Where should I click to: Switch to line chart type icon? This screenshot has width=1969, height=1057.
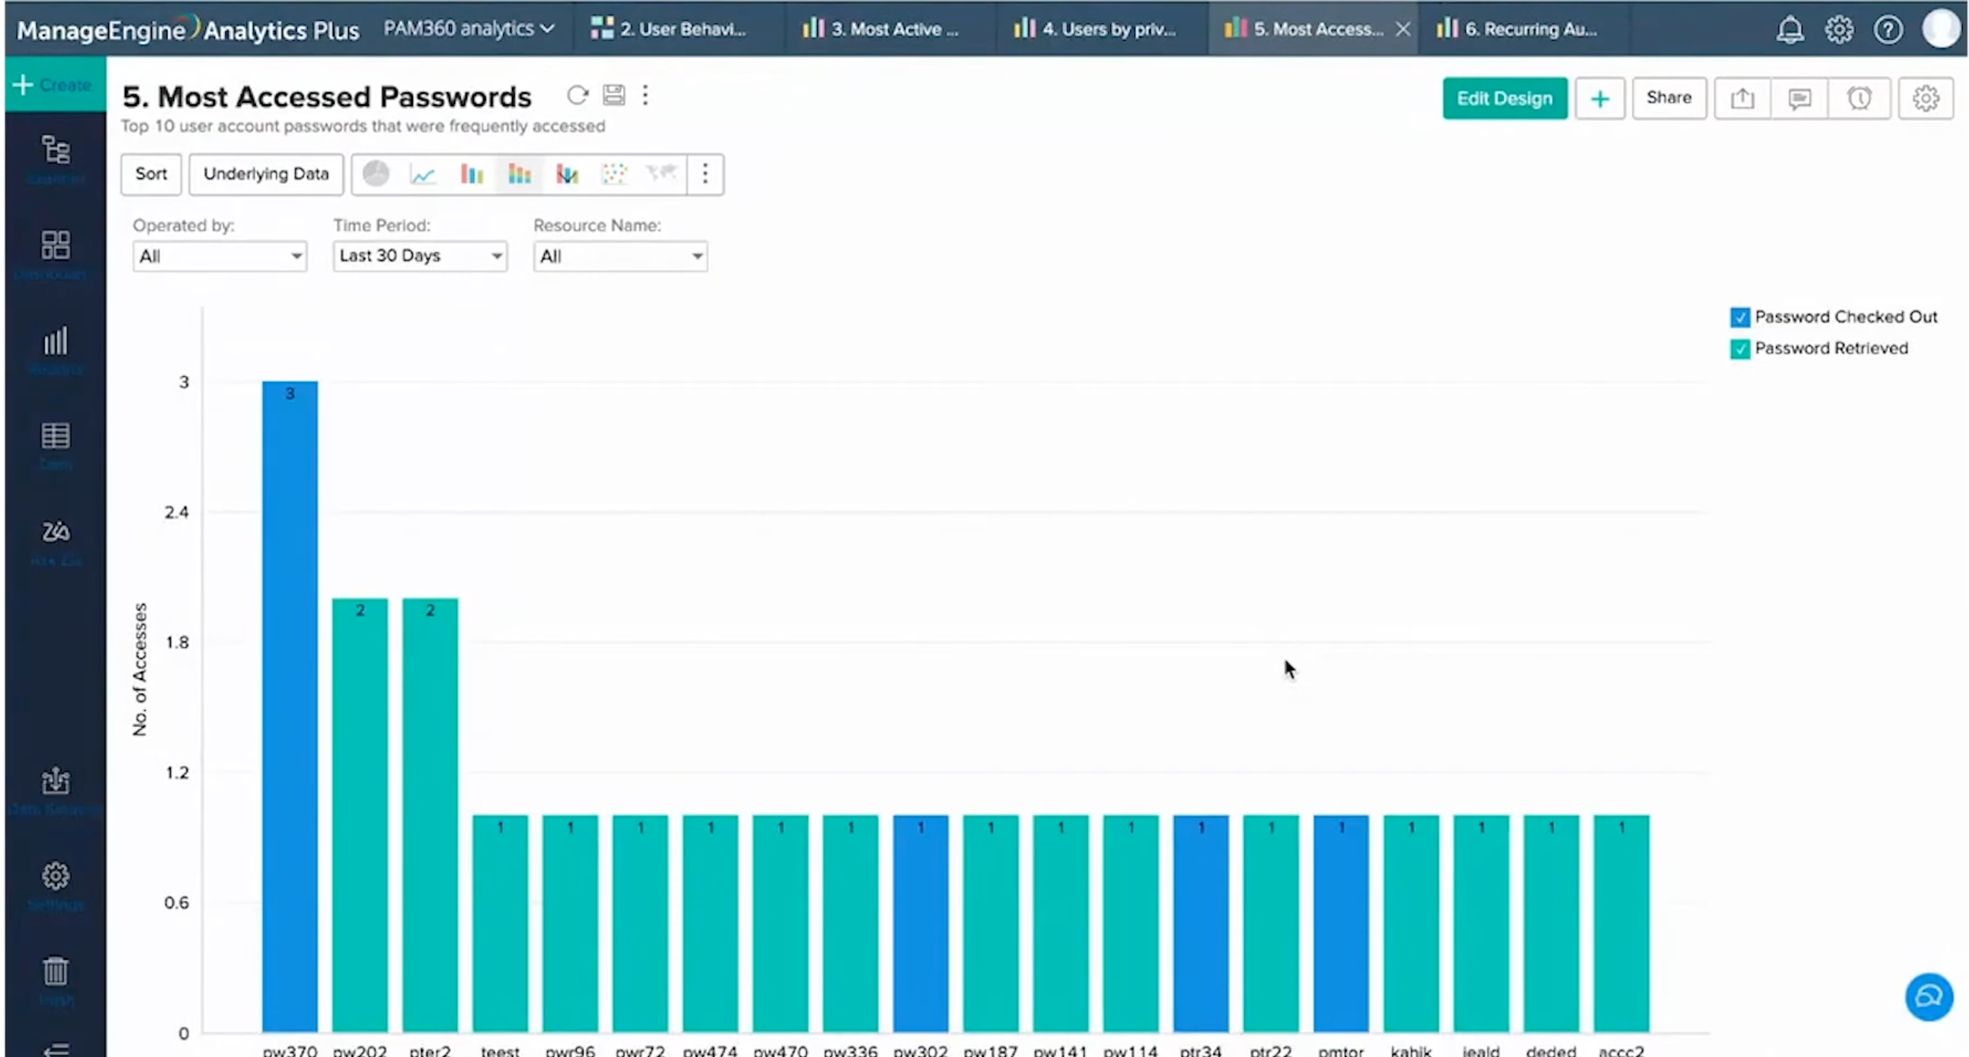(423, 174)
